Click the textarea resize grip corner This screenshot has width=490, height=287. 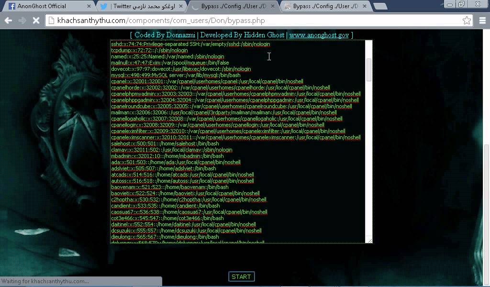tap(370, 240)
